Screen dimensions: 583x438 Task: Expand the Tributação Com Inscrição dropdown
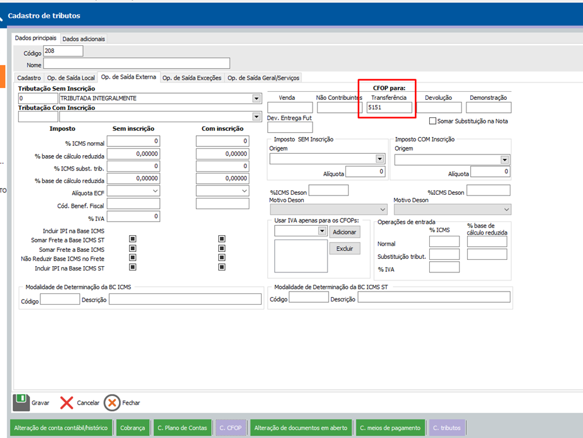click(x=256, y=117)
